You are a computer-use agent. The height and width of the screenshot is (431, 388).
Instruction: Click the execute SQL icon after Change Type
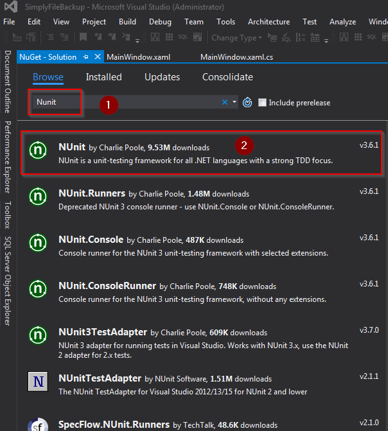(272, 38)
